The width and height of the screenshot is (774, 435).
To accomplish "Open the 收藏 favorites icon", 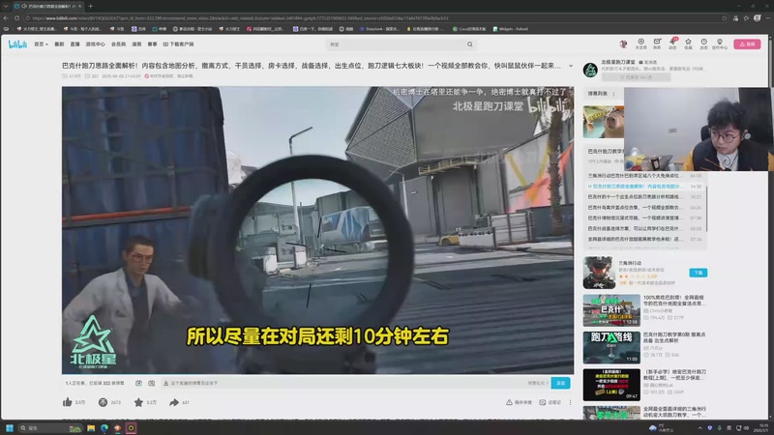I will click(x=688, y=43).
